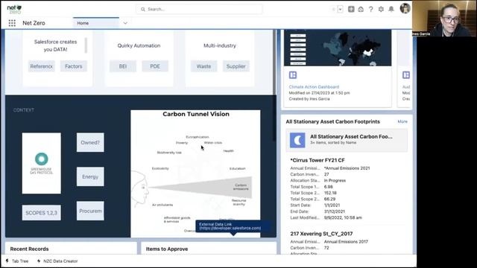Click the PDE button
477x268 pixels.
tap(155, 66)
